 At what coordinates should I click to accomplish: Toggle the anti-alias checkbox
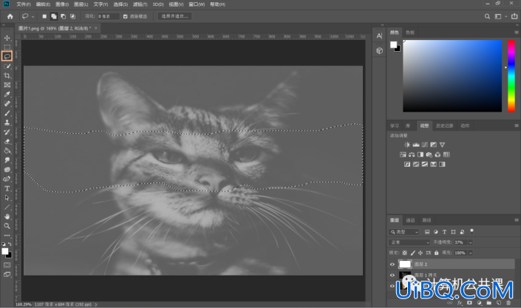click(126, 16)
